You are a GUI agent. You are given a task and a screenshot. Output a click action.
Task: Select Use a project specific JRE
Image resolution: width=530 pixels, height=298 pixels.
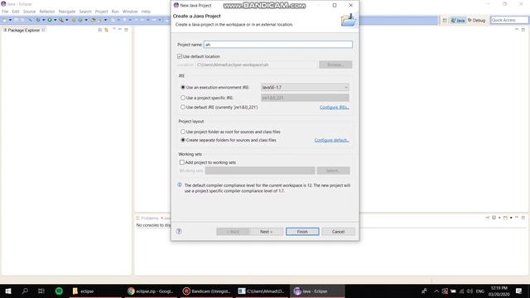tap(183, 98)
